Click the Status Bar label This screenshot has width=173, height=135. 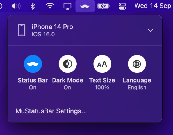coord(33,80)
